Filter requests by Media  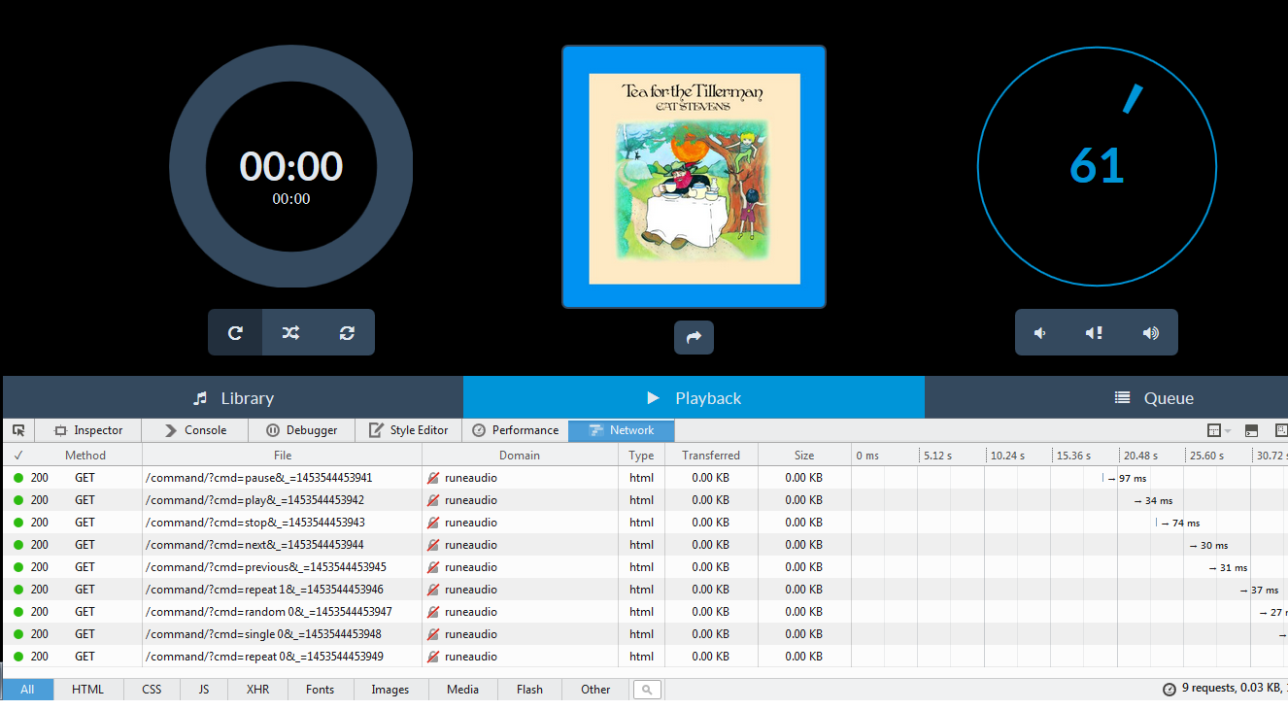462,690
